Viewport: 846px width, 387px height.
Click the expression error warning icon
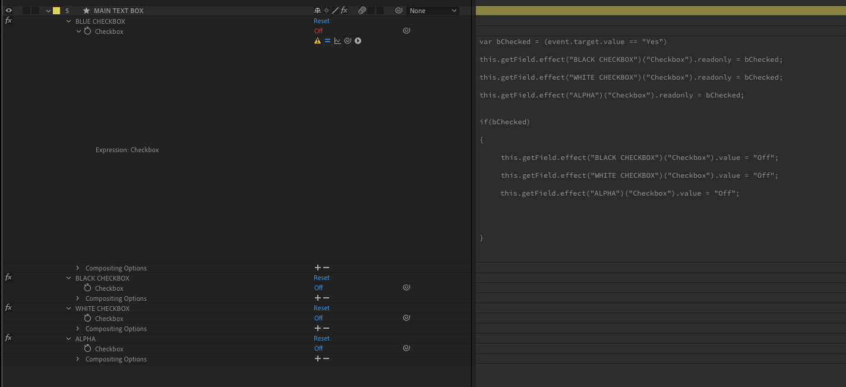[x=317, y=41]
